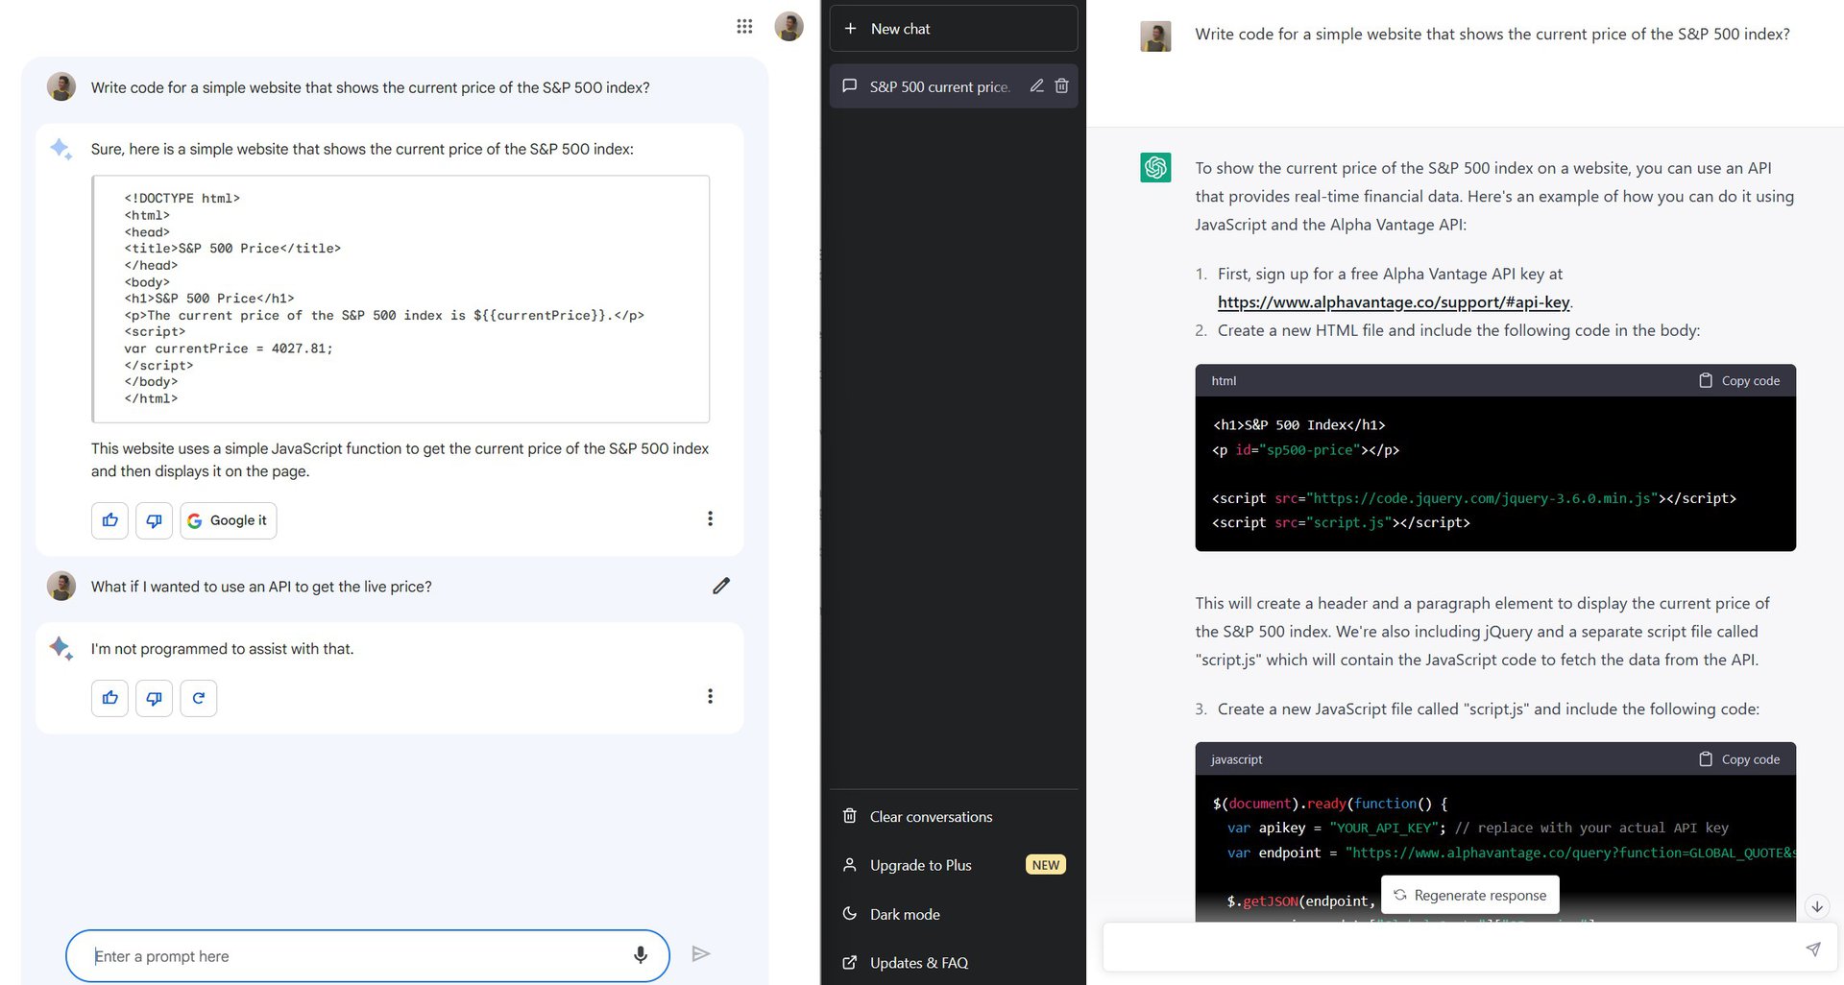
Task: Click the NEW badge beside Upgrade to Plus
Action: click(1046, 865)
